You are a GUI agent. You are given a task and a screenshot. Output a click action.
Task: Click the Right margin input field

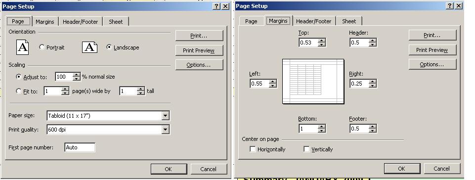[x=359, y=84]
